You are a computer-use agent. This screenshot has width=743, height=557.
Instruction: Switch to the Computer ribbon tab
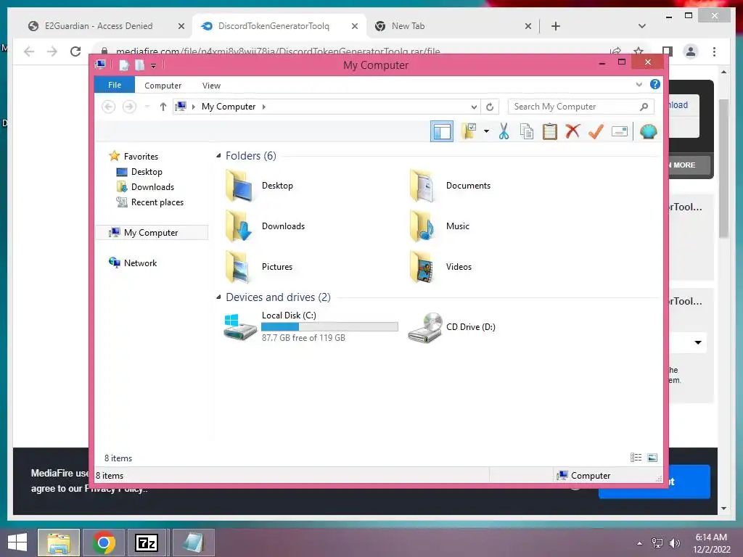[163, 86]
